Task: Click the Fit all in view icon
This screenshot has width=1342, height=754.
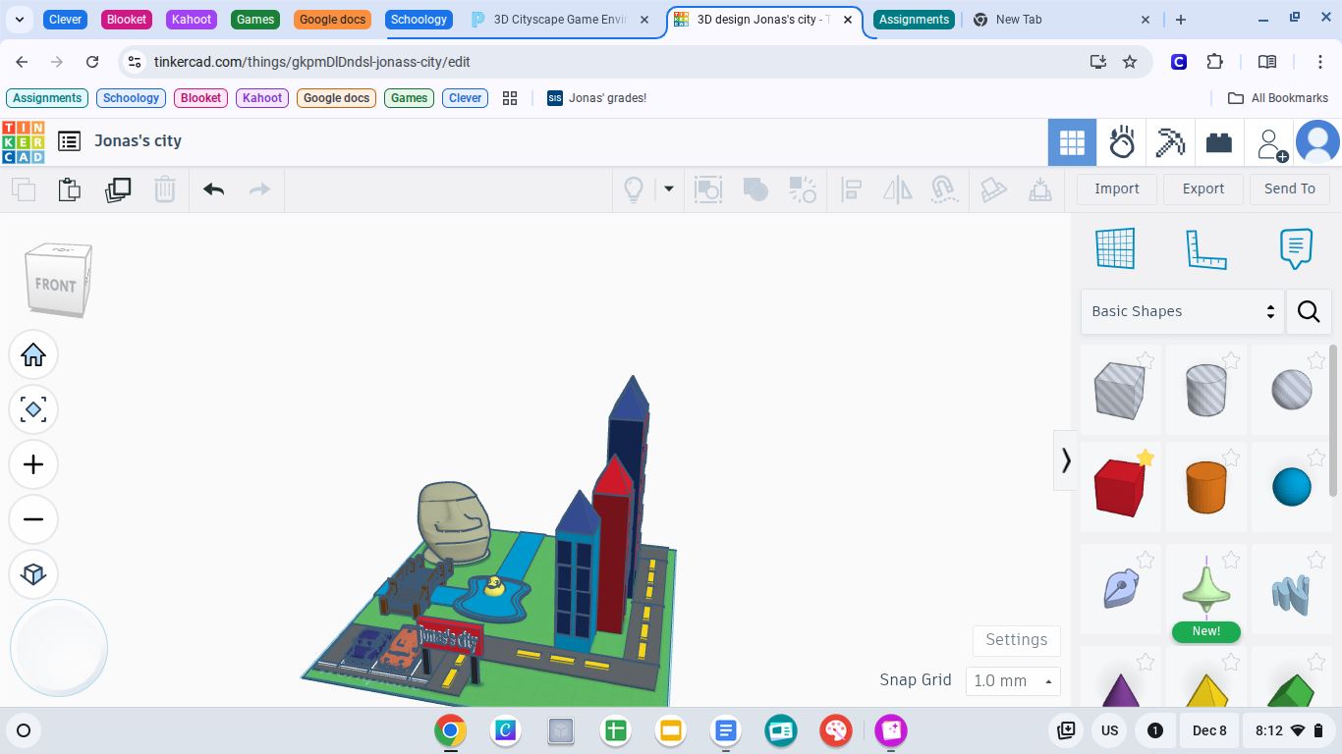Action: click(33, 409)
